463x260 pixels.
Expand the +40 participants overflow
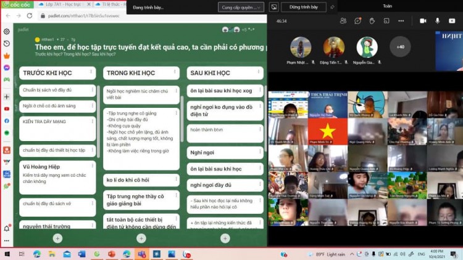(x=400, y=47)
